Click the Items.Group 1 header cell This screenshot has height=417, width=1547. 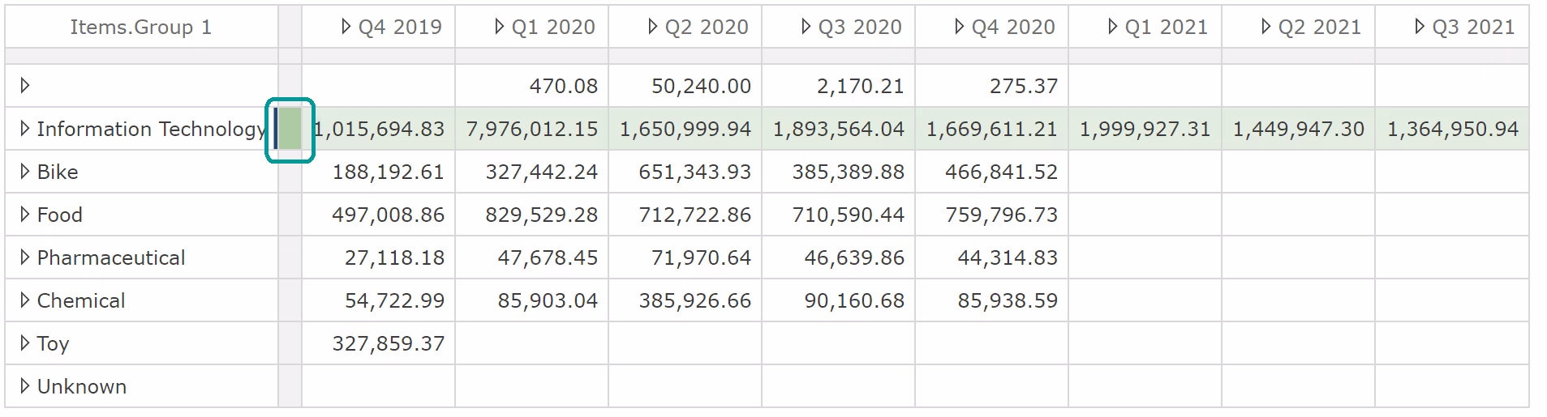click(x=141, y=28)
